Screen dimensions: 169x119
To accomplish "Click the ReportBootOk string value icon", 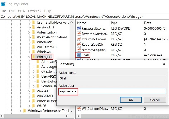I will [79, 45].
